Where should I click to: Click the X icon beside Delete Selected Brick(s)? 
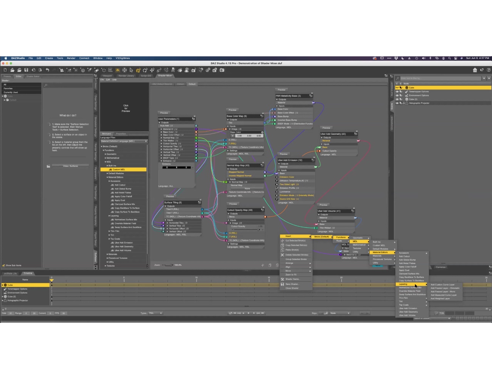click(282, 255)
